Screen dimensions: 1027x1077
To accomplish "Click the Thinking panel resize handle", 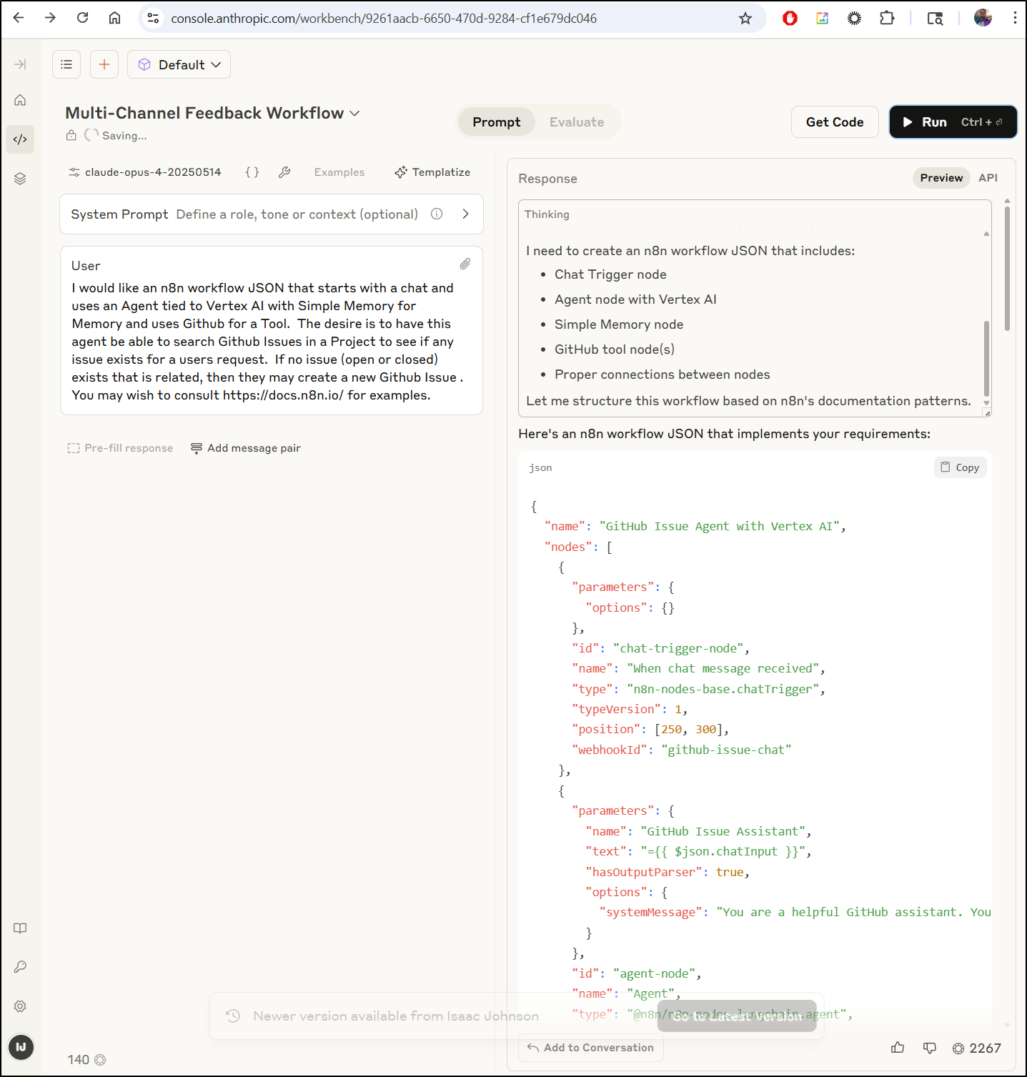I will 987,413.
